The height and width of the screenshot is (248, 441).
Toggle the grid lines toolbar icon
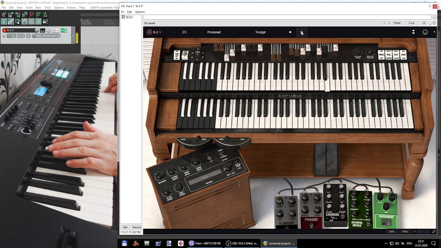pyautogui.click(x=31, y=21)
